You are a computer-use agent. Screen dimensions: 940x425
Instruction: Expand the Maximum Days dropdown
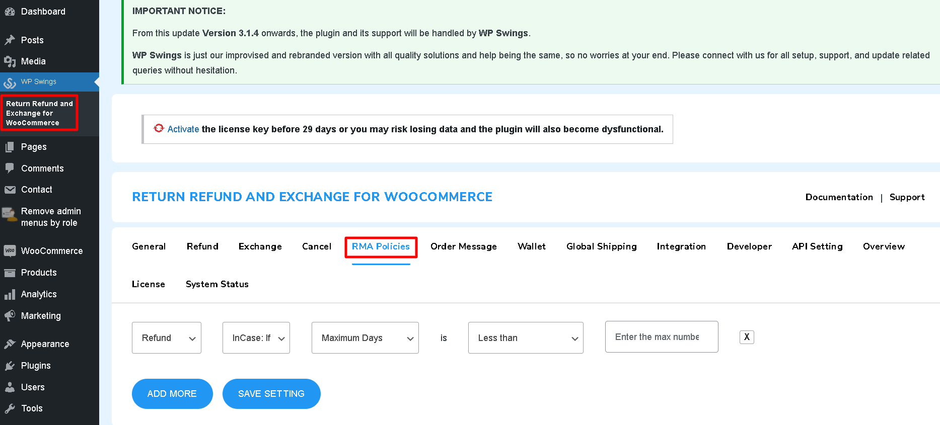pos(365,338)
